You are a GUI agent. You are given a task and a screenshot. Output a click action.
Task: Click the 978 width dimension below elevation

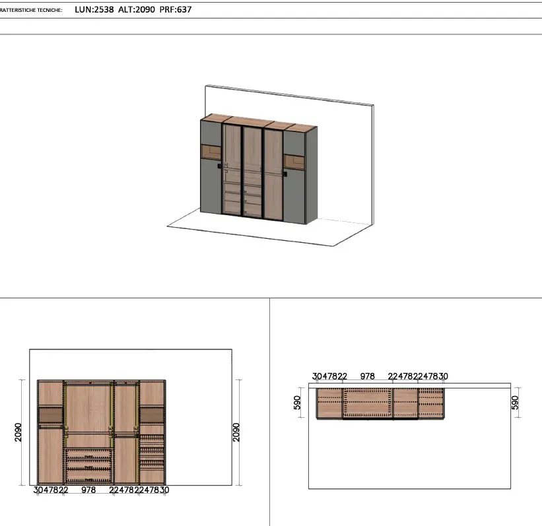pyautogui.click(x=88, y=490)
